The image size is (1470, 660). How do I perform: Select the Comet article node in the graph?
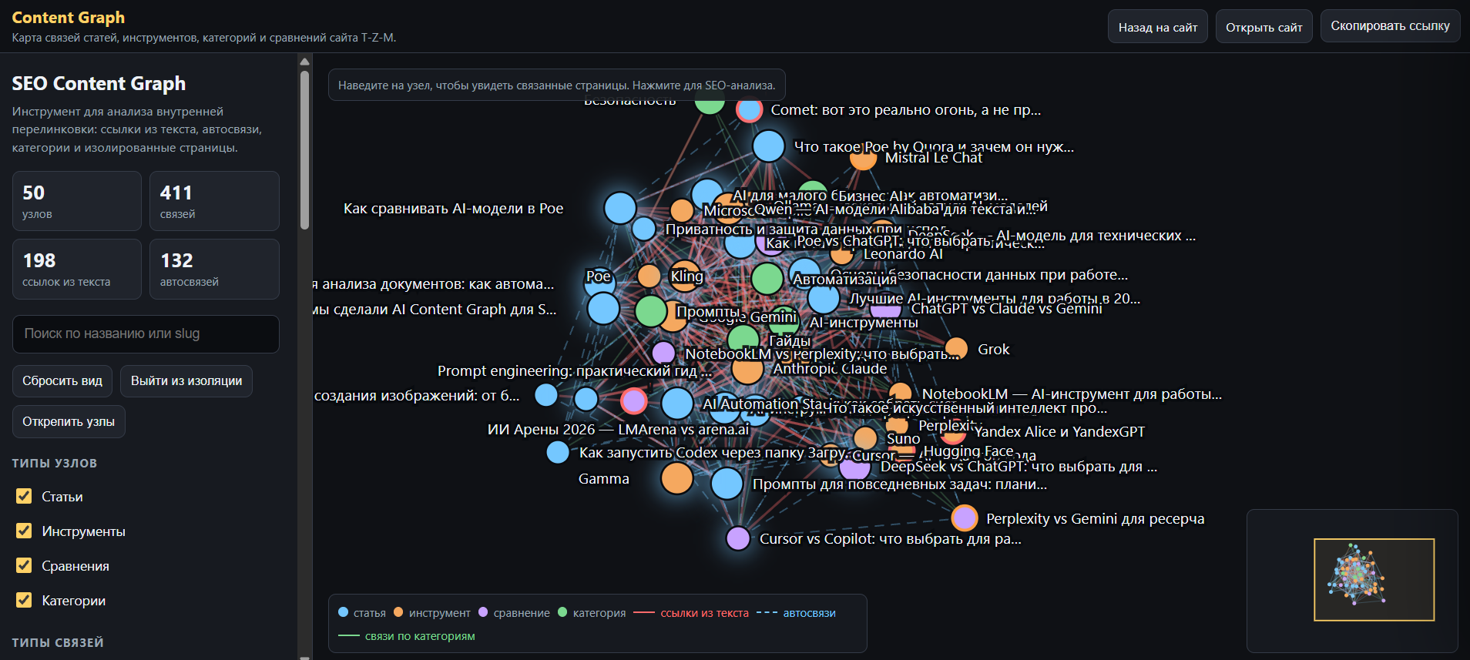click(749, 110)
